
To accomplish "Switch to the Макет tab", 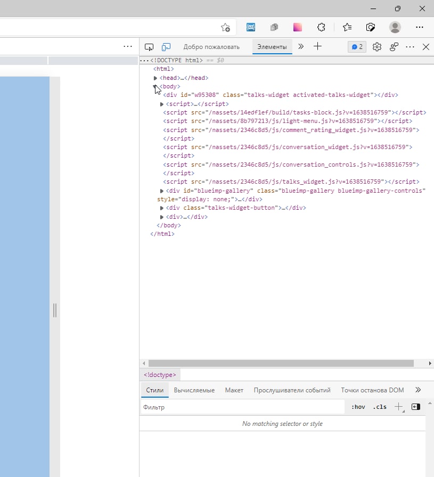I will pyautogui.click(x=234, y=390).
